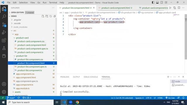Viewport: 187px width, 105px height.
Task: Toggle the secondary side bar layout icon
Action: click(x=162, y=3)
